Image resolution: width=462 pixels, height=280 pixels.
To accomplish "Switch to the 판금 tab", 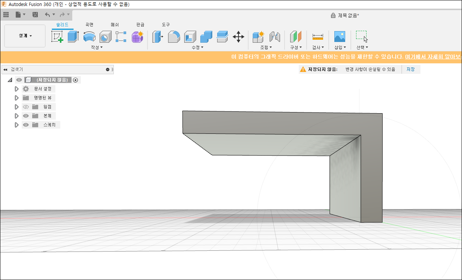I will pos(140,24).
